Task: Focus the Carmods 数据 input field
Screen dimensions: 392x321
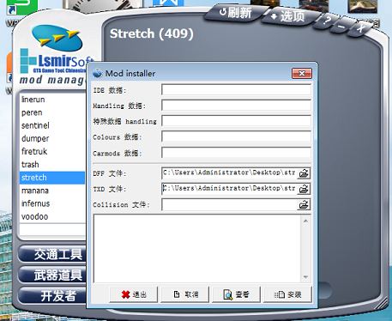Action: 236,153
